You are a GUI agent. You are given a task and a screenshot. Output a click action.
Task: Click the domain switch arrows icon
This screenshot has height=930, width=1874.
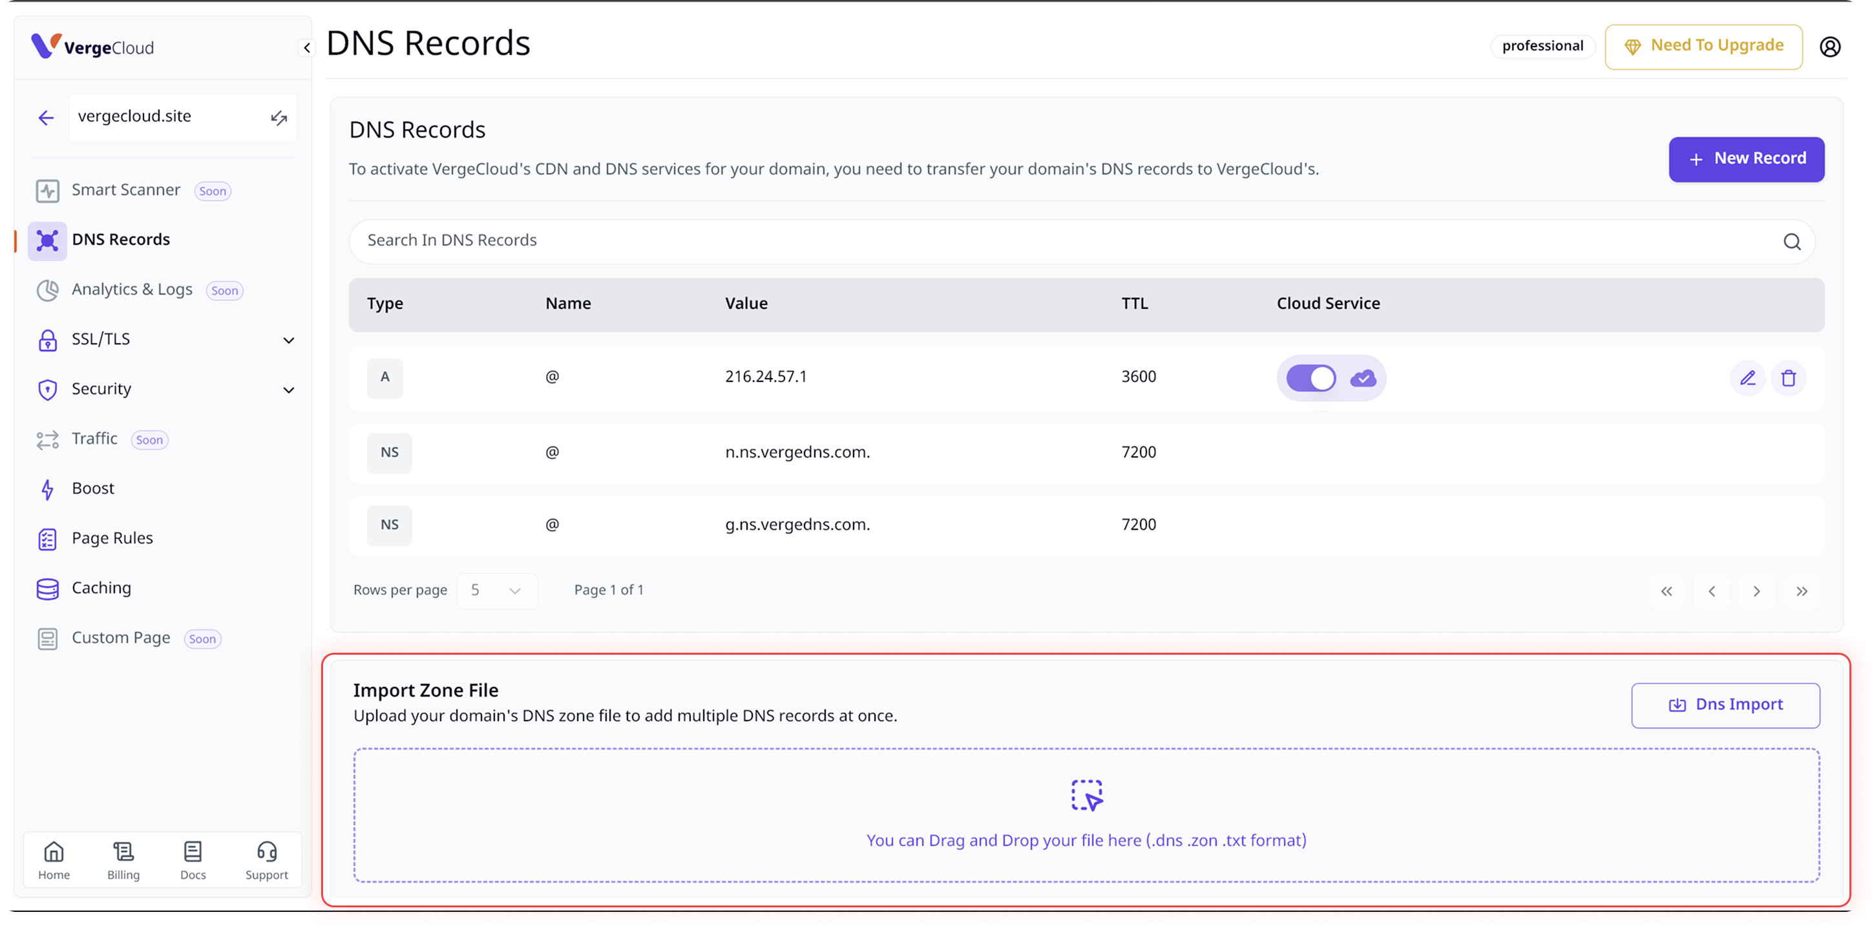(279, 118)
